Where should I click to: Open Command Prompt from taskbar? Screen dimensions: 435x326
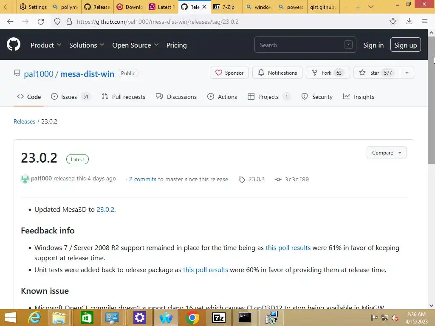[245, 318]
